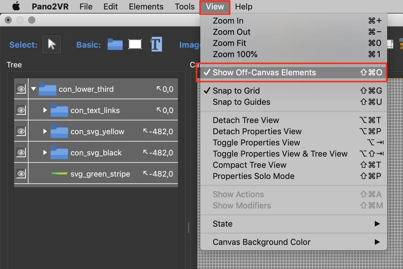Screen dimensions: 403x269
Task: Enable Snap to Guides
Action: click(x=293, y=102)
